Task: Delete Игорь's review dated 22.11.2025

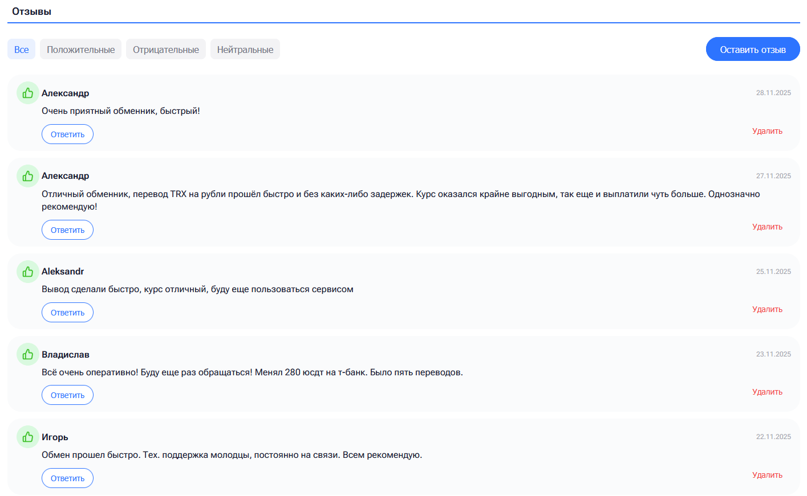Action: click(767, 475)
